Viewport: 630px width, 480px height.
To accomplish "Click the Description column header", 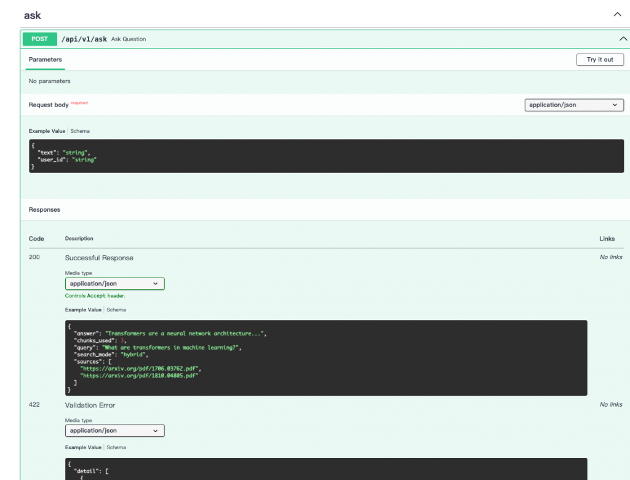I will click(79, 239).
